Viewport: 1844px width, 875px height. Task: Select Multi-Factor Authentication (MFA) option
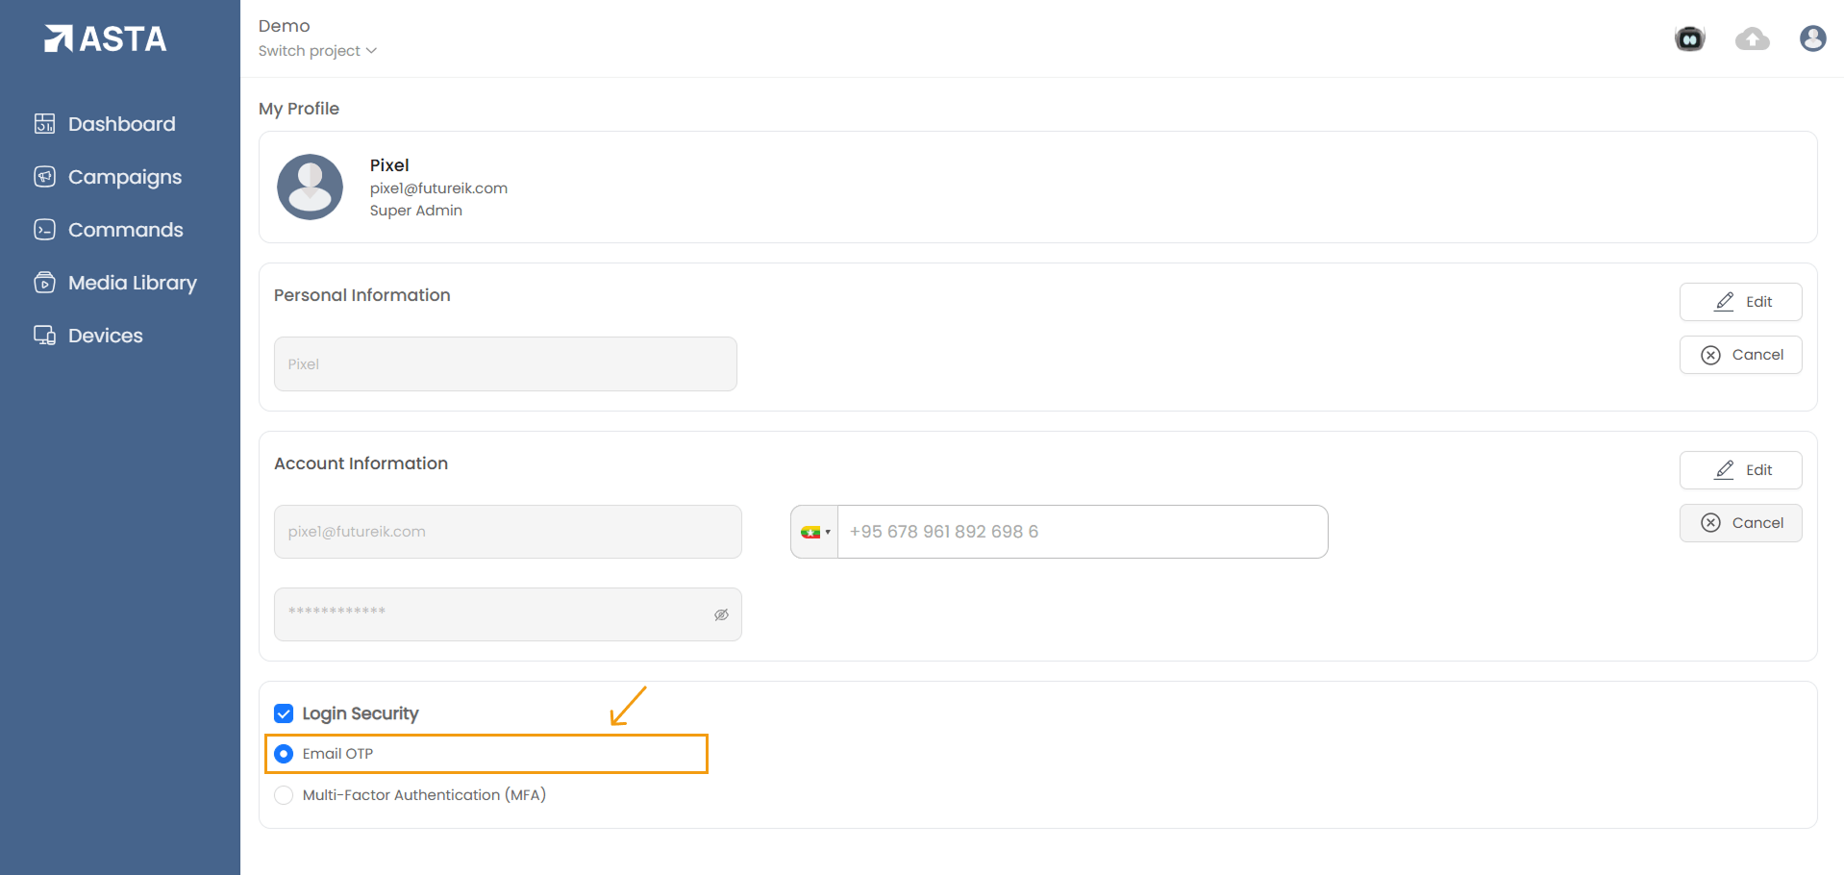[x=284, y=795]
